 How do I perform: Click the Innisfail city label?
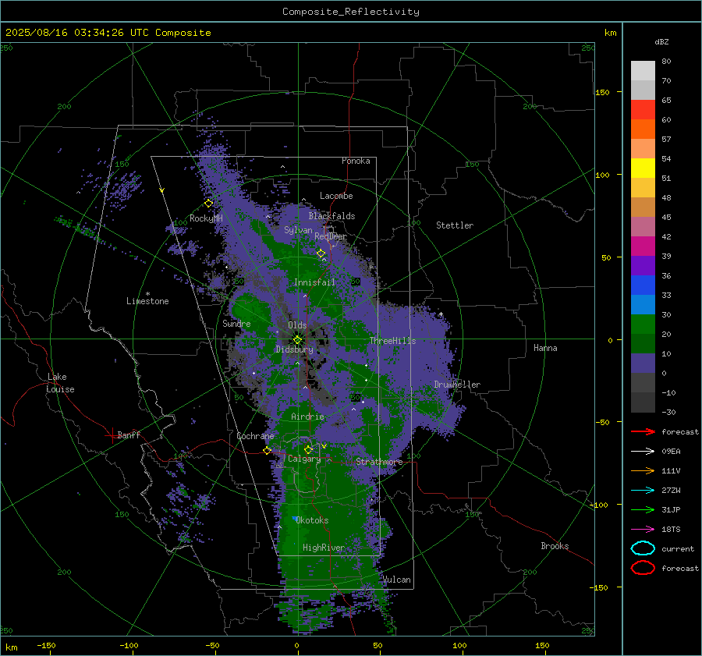314,282
